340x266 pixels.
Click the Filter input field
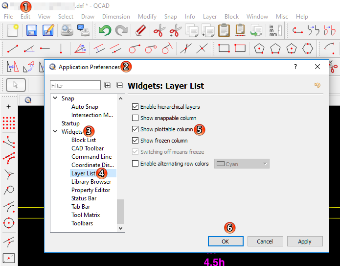75,86
